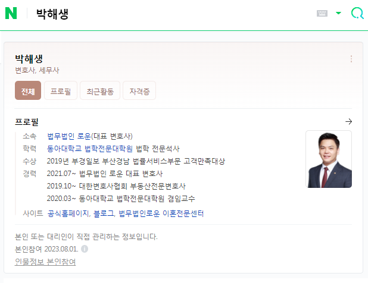Click the 2020.03~ 동아대학교 겸임교수 entry
This screenshot has width=368, height=283.
[x=121, y=199]
